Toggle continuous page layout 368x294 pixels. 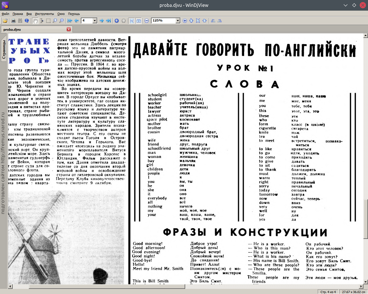(x=132, y=21)
